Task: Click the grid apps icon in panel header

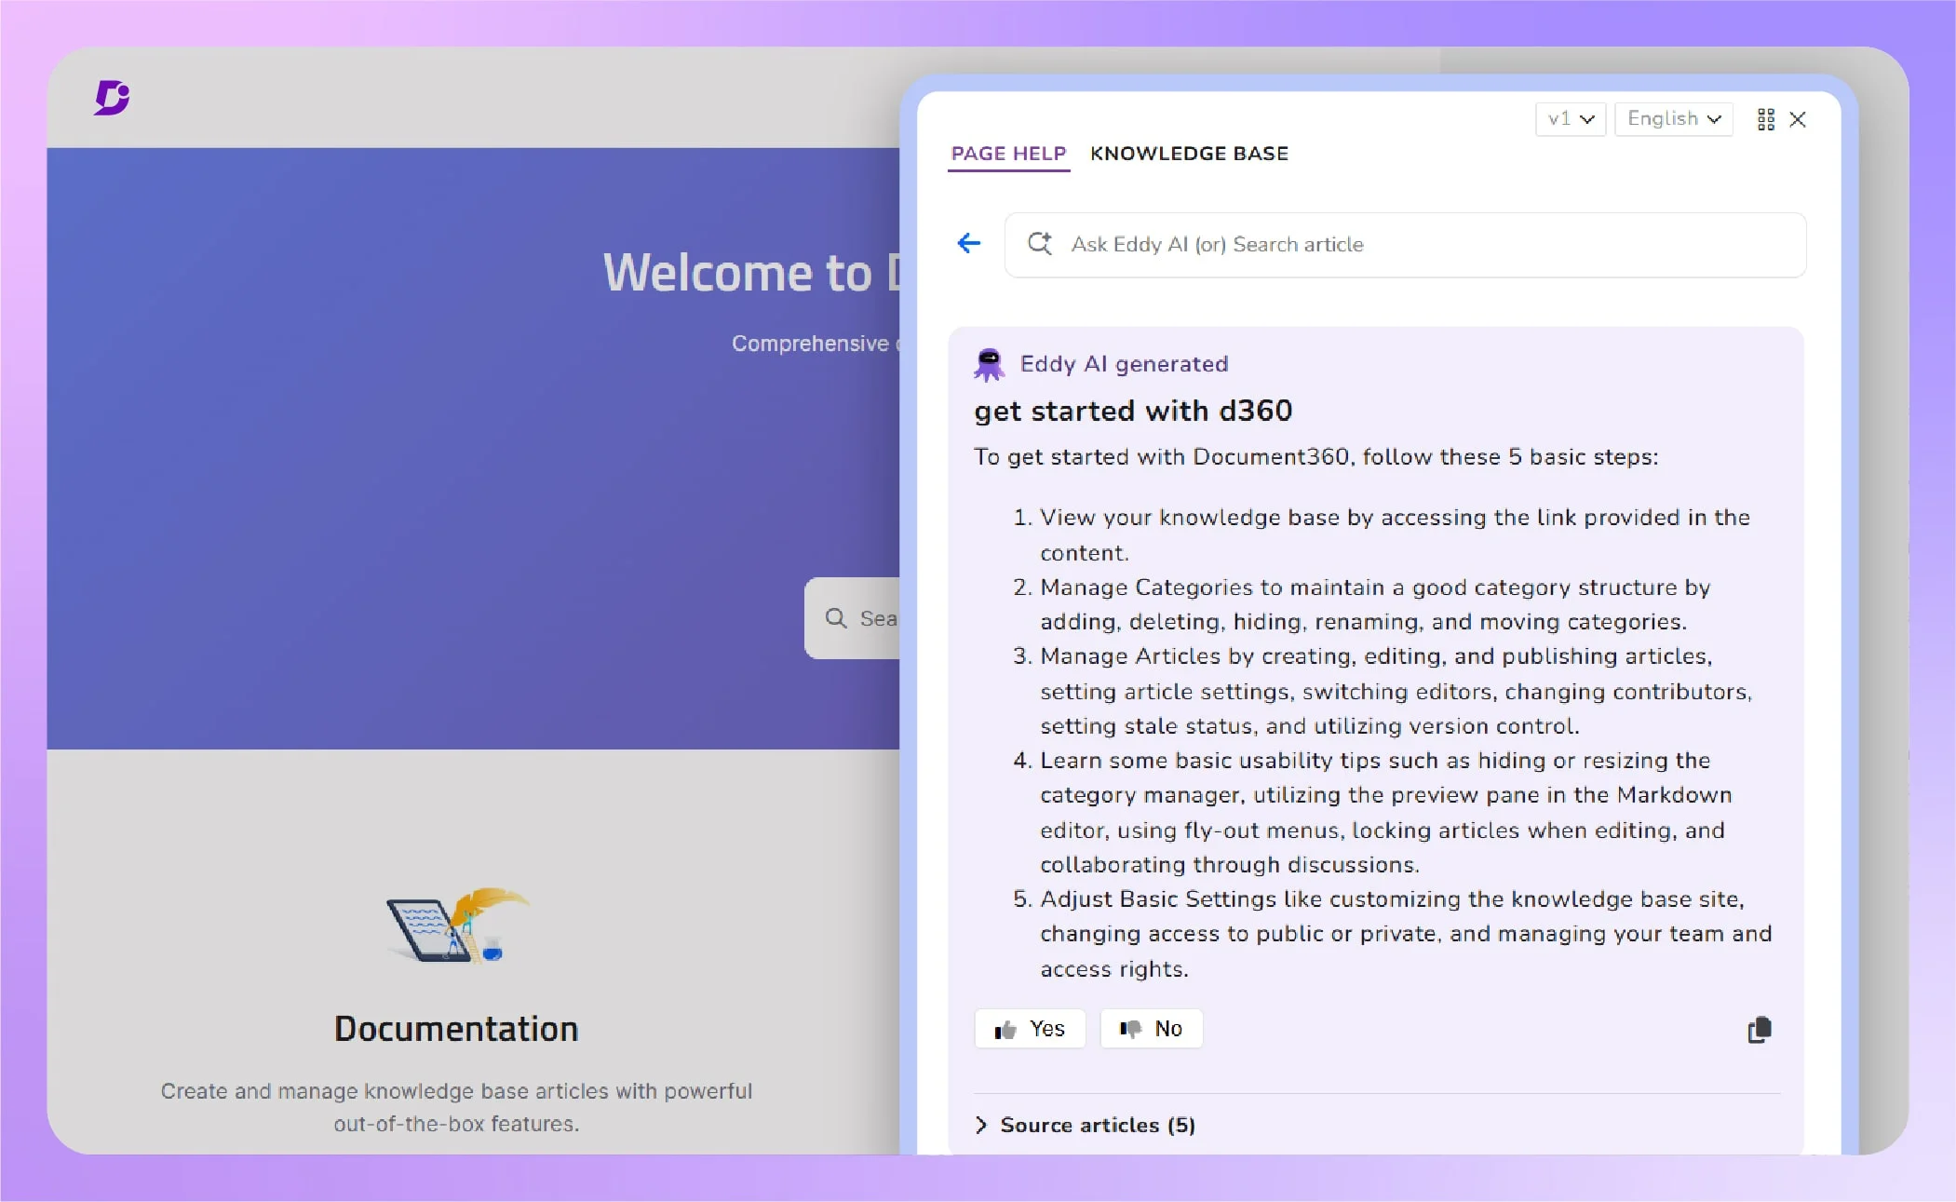Action: (x=1765, y=119)
